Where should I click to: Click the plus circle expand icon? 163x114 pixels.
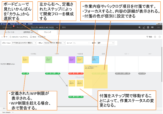point(155,37)
